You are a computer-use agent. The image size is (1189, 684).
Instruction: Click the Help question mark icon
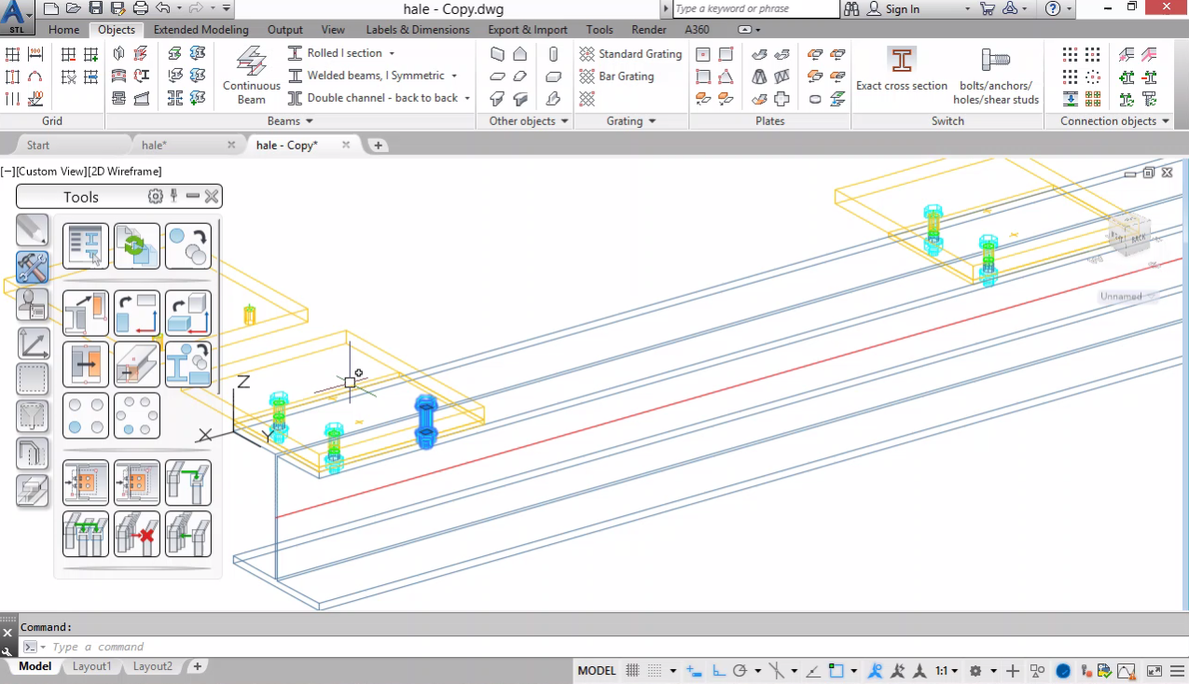coord(1053,8)
